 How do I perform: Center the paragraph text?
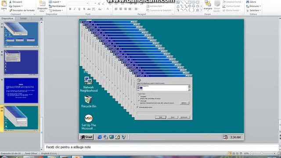(x=121, y=9)
